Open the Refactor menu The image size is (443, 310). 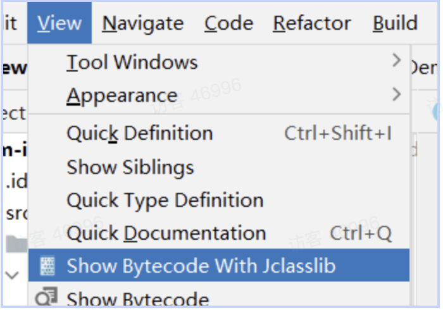tap(312, 23)
